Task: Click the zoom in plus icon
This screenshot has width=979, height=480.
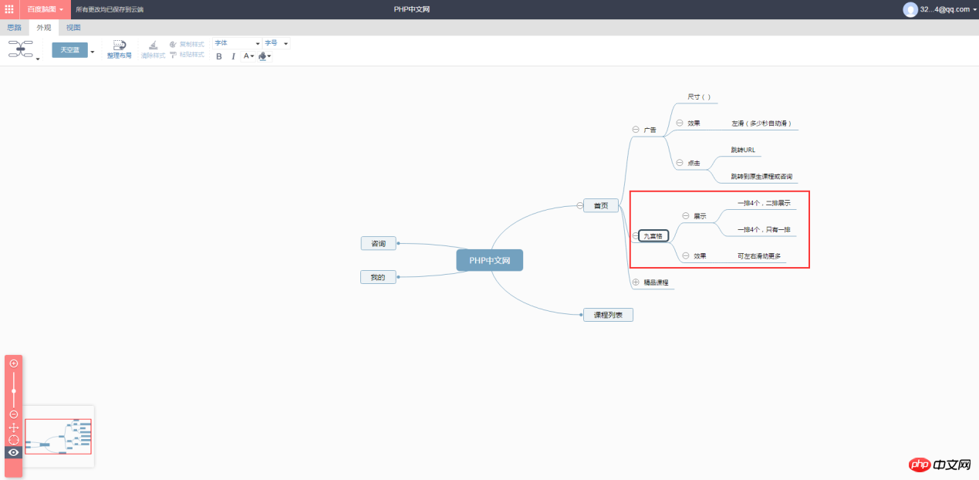Action: (13, 363)
